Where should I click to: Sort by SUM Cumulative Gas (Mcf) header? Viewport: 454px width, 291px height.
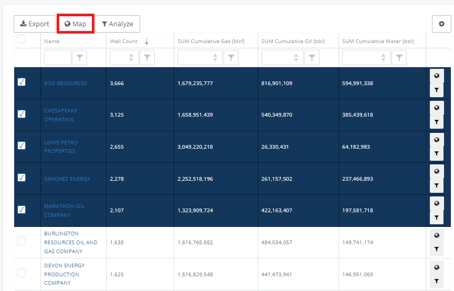(x=211, y=41)
